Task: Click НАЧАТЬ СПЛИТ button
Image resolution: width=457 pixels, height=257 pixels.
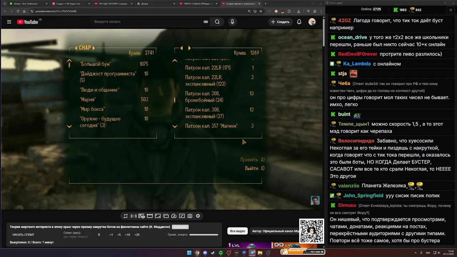Action: [x=23, y=235]
